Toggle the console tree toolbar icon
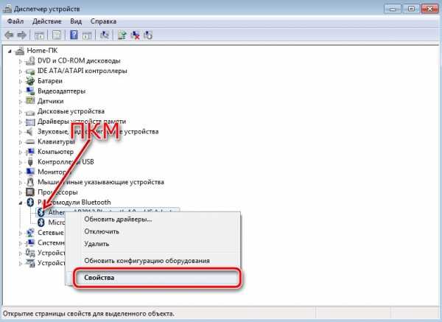This screenshot has height=322, width=442. point(39,35)
